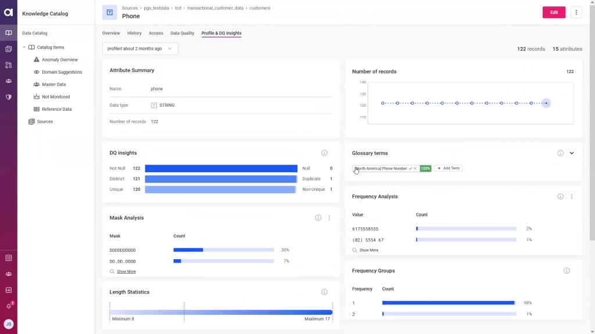The height and width of the screenshot is (334, 595).
Task: Switch to the Overview tab
Action: (110, 33)
